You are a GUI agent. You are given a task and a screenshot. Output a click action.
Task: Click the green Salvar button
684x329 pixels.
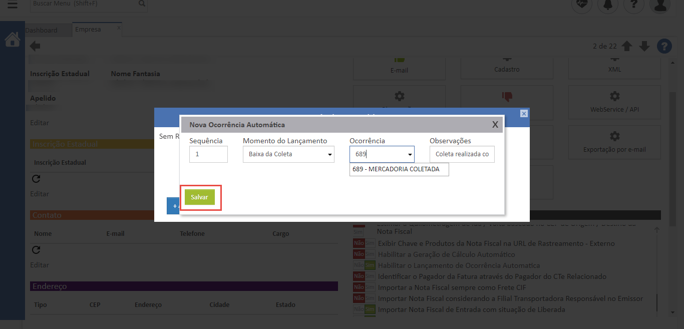coord(199,197)
